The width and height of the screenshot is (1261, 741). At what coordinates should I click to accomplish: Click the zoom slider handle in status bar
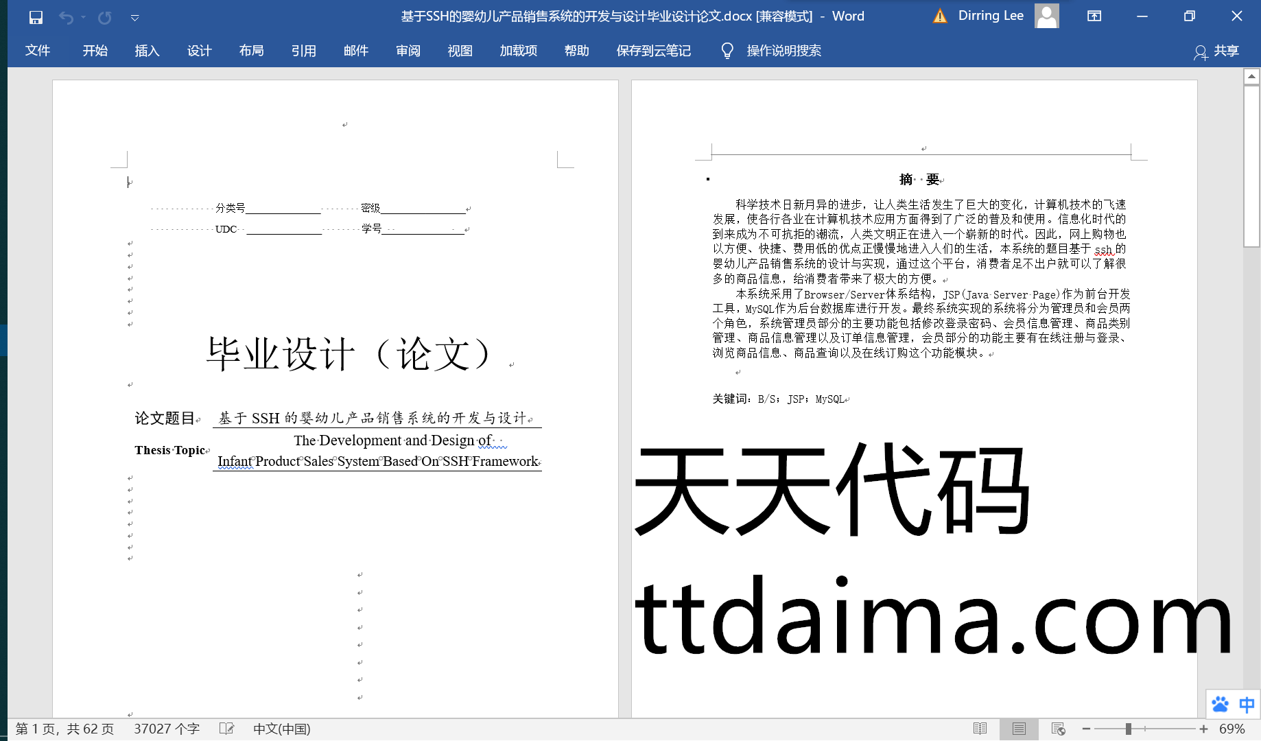[1128, 729]
